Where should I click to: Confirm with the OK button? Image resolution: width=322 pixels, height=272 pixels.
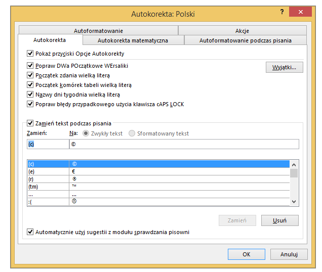pos(246,254)
